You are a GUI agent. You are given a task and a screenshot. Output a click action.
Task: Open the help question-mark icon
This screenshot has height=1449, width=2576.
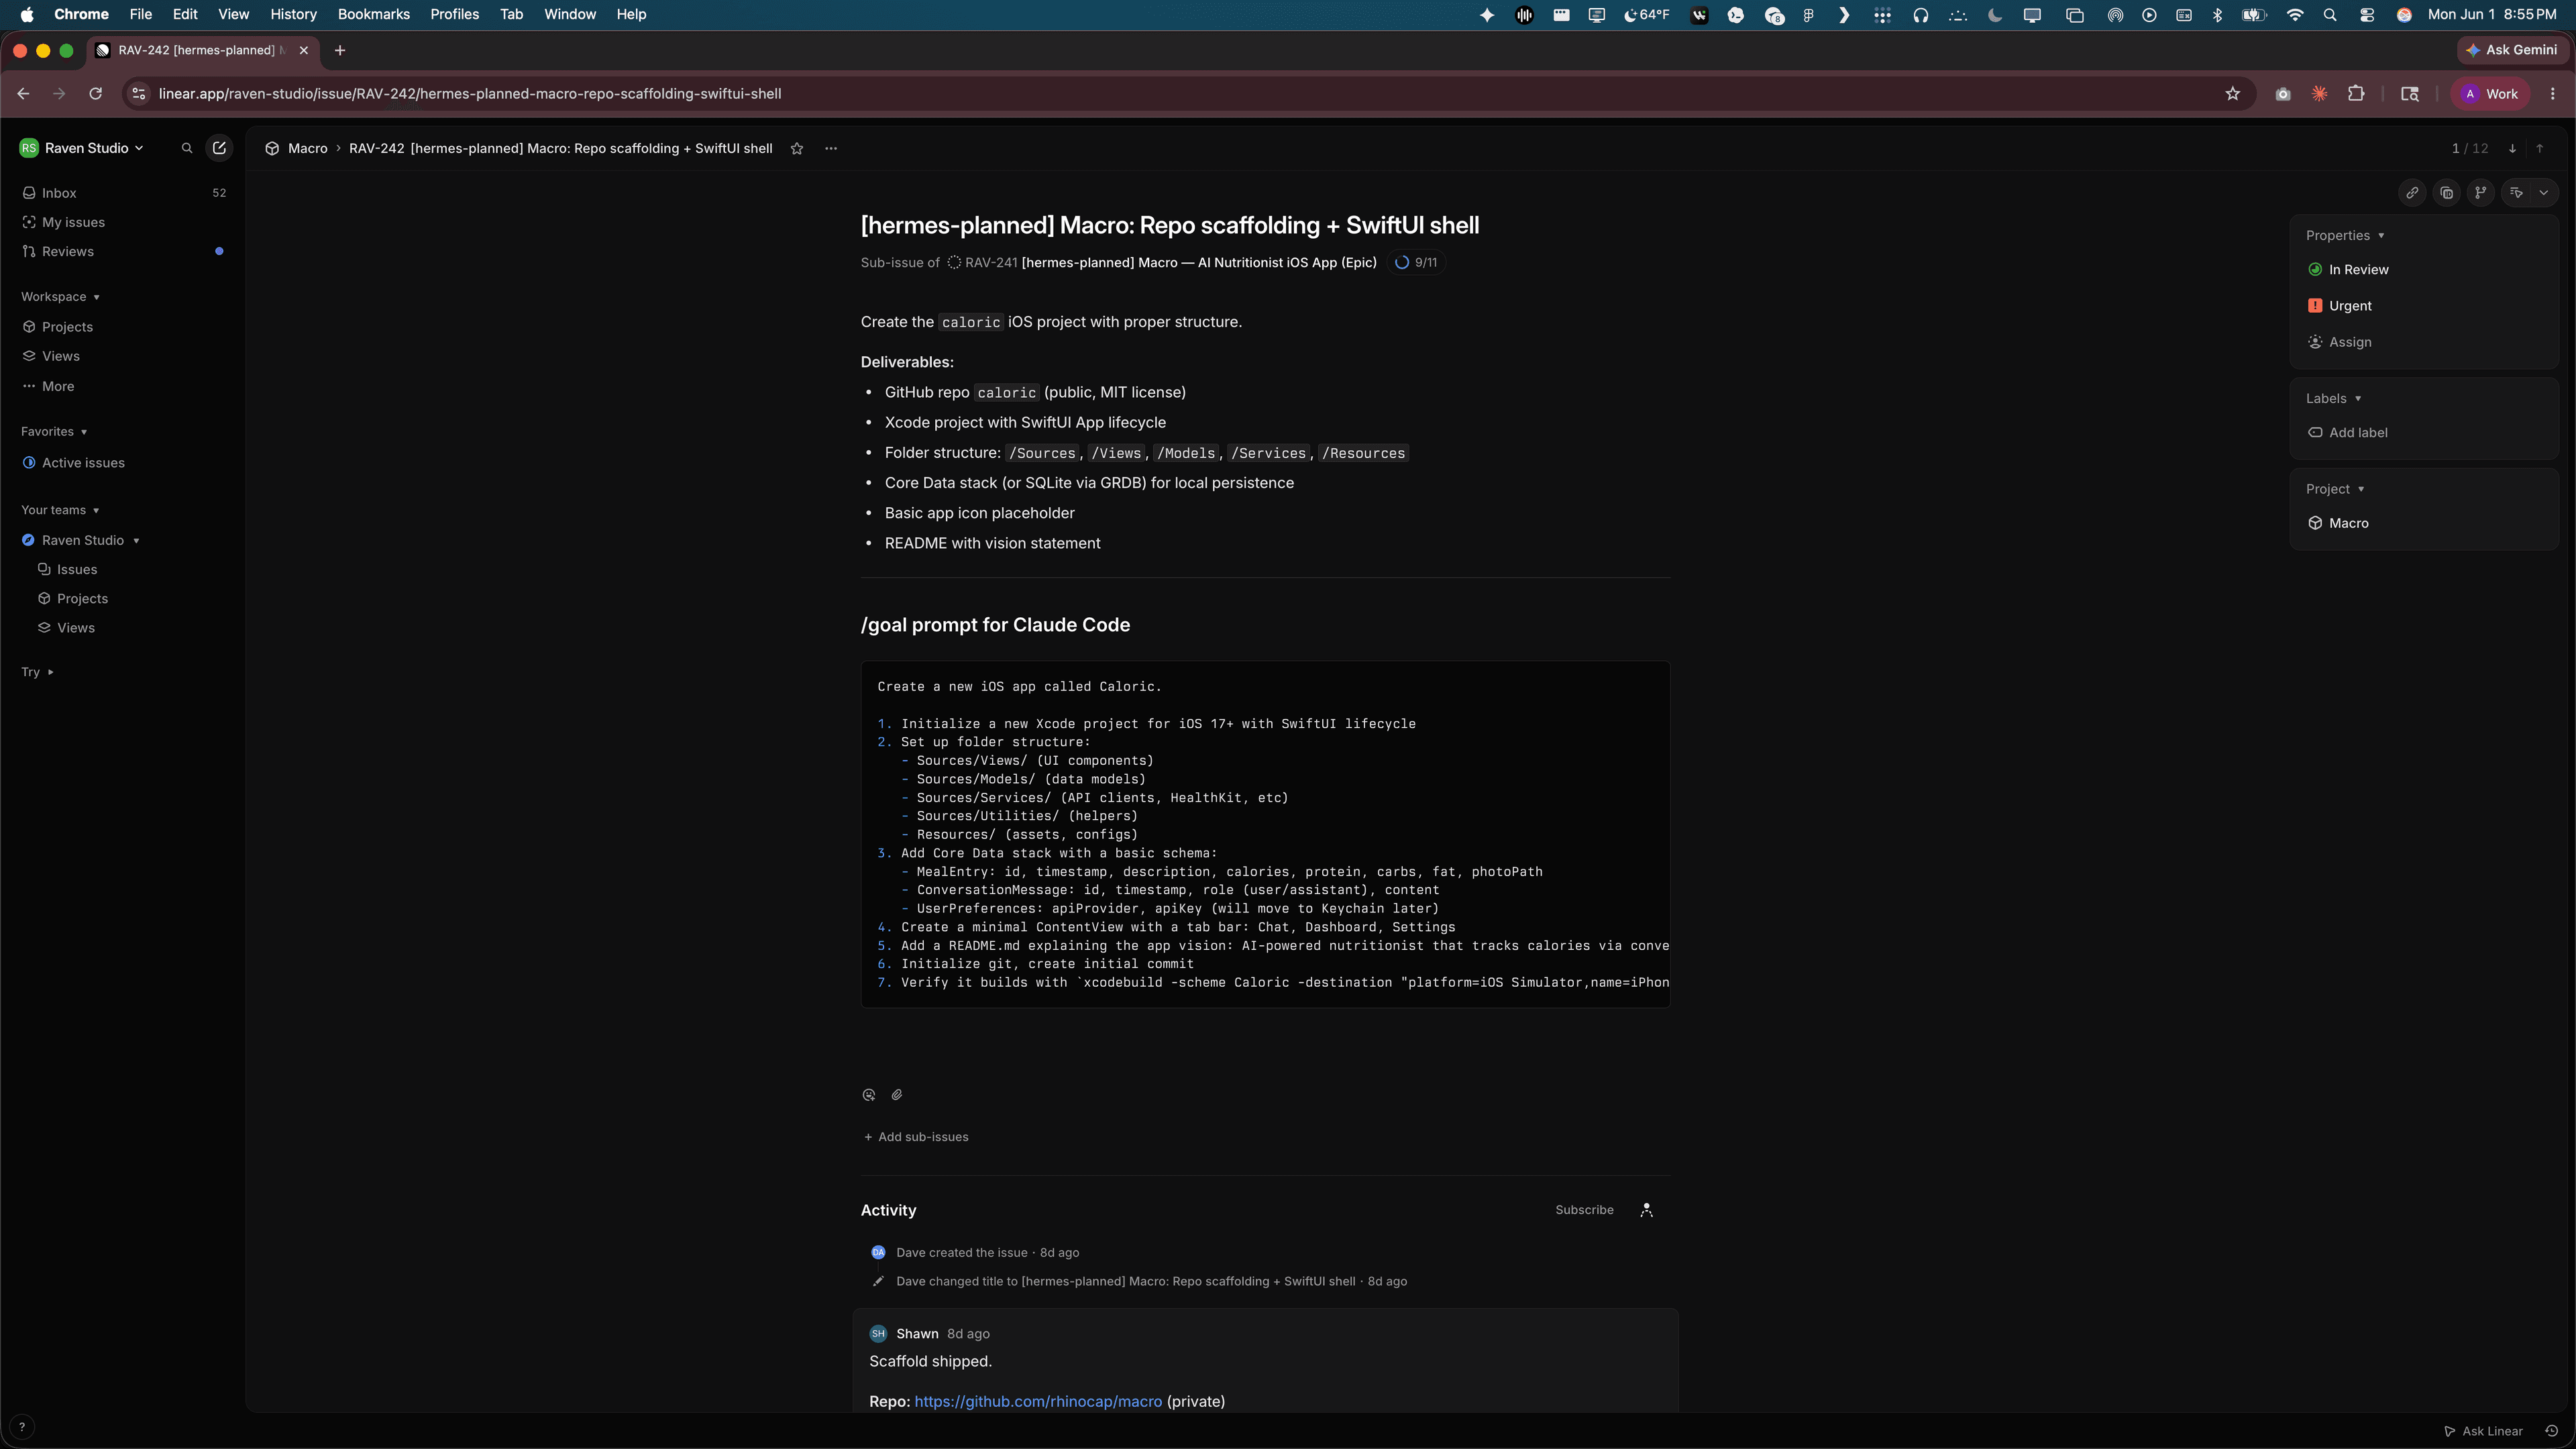[x=22, y=1427]
